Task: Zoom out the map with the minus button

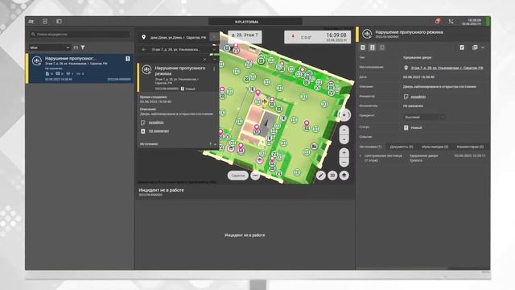Action: [344, 162]
